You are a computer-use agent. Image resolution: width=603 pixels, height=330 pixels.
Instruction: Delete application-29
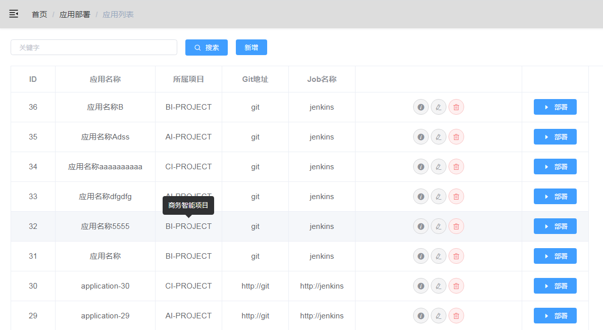(456, 316)
